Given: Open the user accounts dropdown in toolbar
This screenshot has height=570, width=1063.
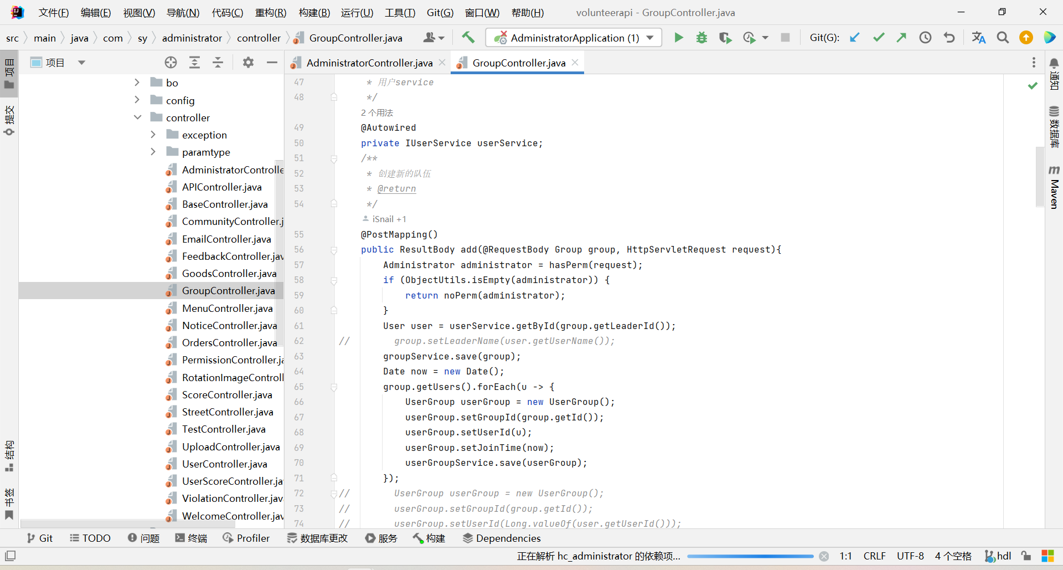Looking at the screenshot, I should 434,38.
